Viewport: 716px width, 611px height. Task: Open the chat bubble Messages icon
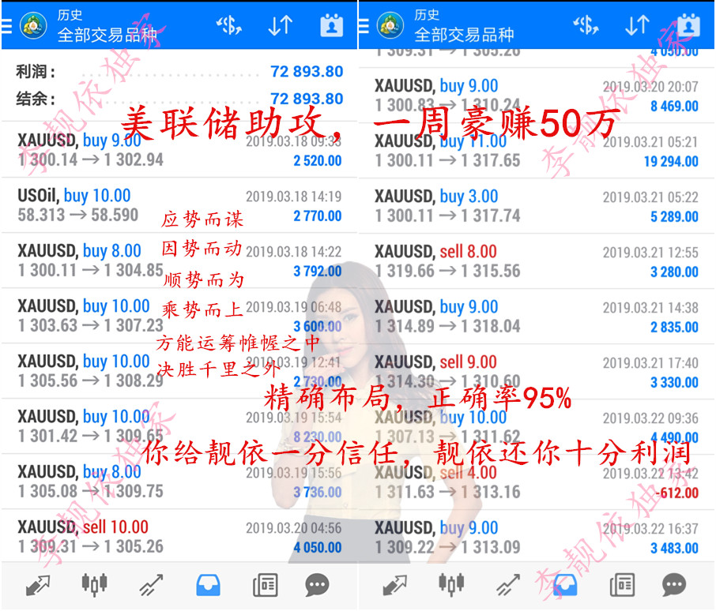coord(318,585)
